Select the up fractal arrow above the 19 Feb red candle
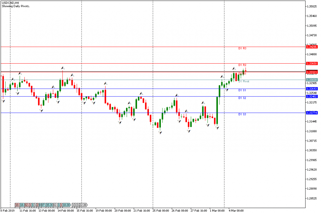Image resolution: width=321 pixels, height=214 pixels. coord(106,84)
